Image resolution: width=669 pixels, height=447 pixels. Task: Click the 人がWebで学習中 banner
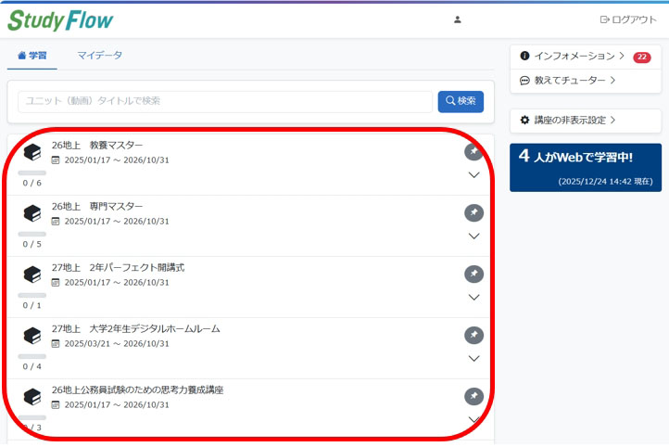(586, 167)
